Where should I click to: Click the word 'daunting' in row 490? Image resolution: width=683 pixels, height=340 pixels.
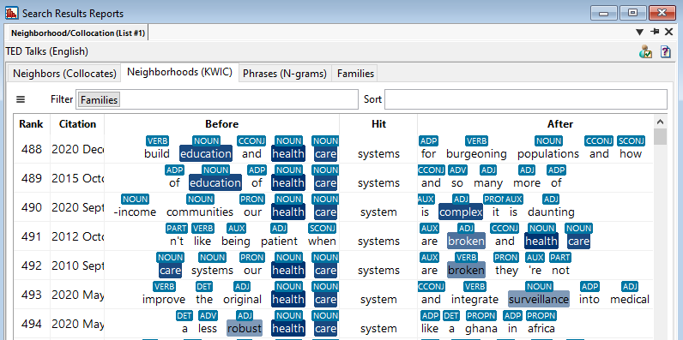tap(551, 212)
